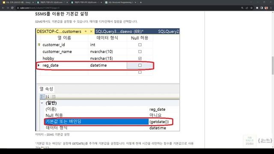
Task: Select the reg_date column name cell
Action: tap(65, 65)
